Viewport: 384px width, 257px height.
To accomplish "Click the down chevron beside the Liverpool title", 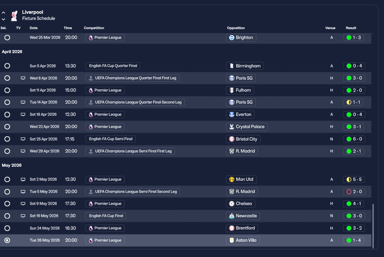I will (4, 19).
